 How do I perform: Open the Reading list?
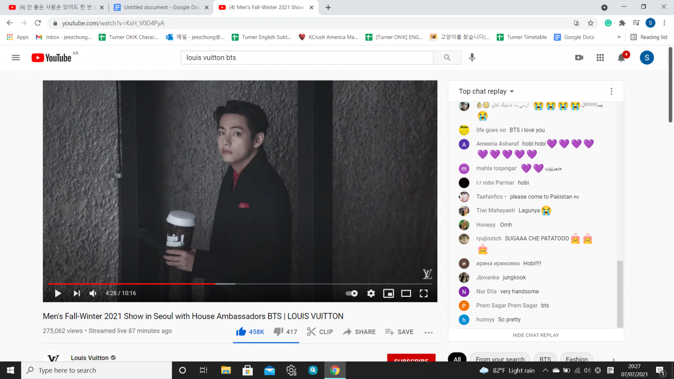649,37
